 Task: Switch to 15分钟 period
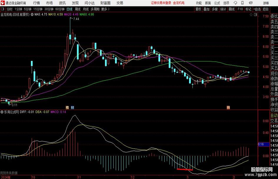tap(38, 9)
